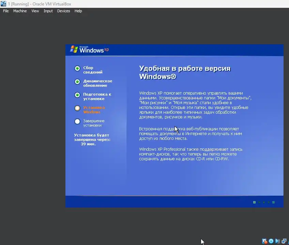Open the Help menu
Image resolution: width=289 pixels, height=245 pixels.
point(78,11)
